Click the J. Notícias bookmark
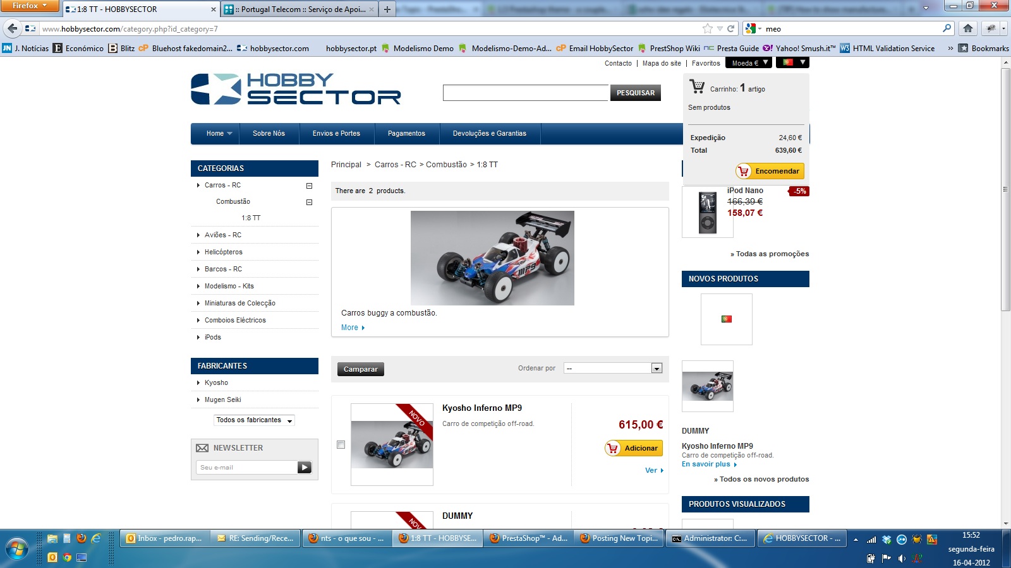The height and width of the screenshot is (568, 1011). click(25, 48)
